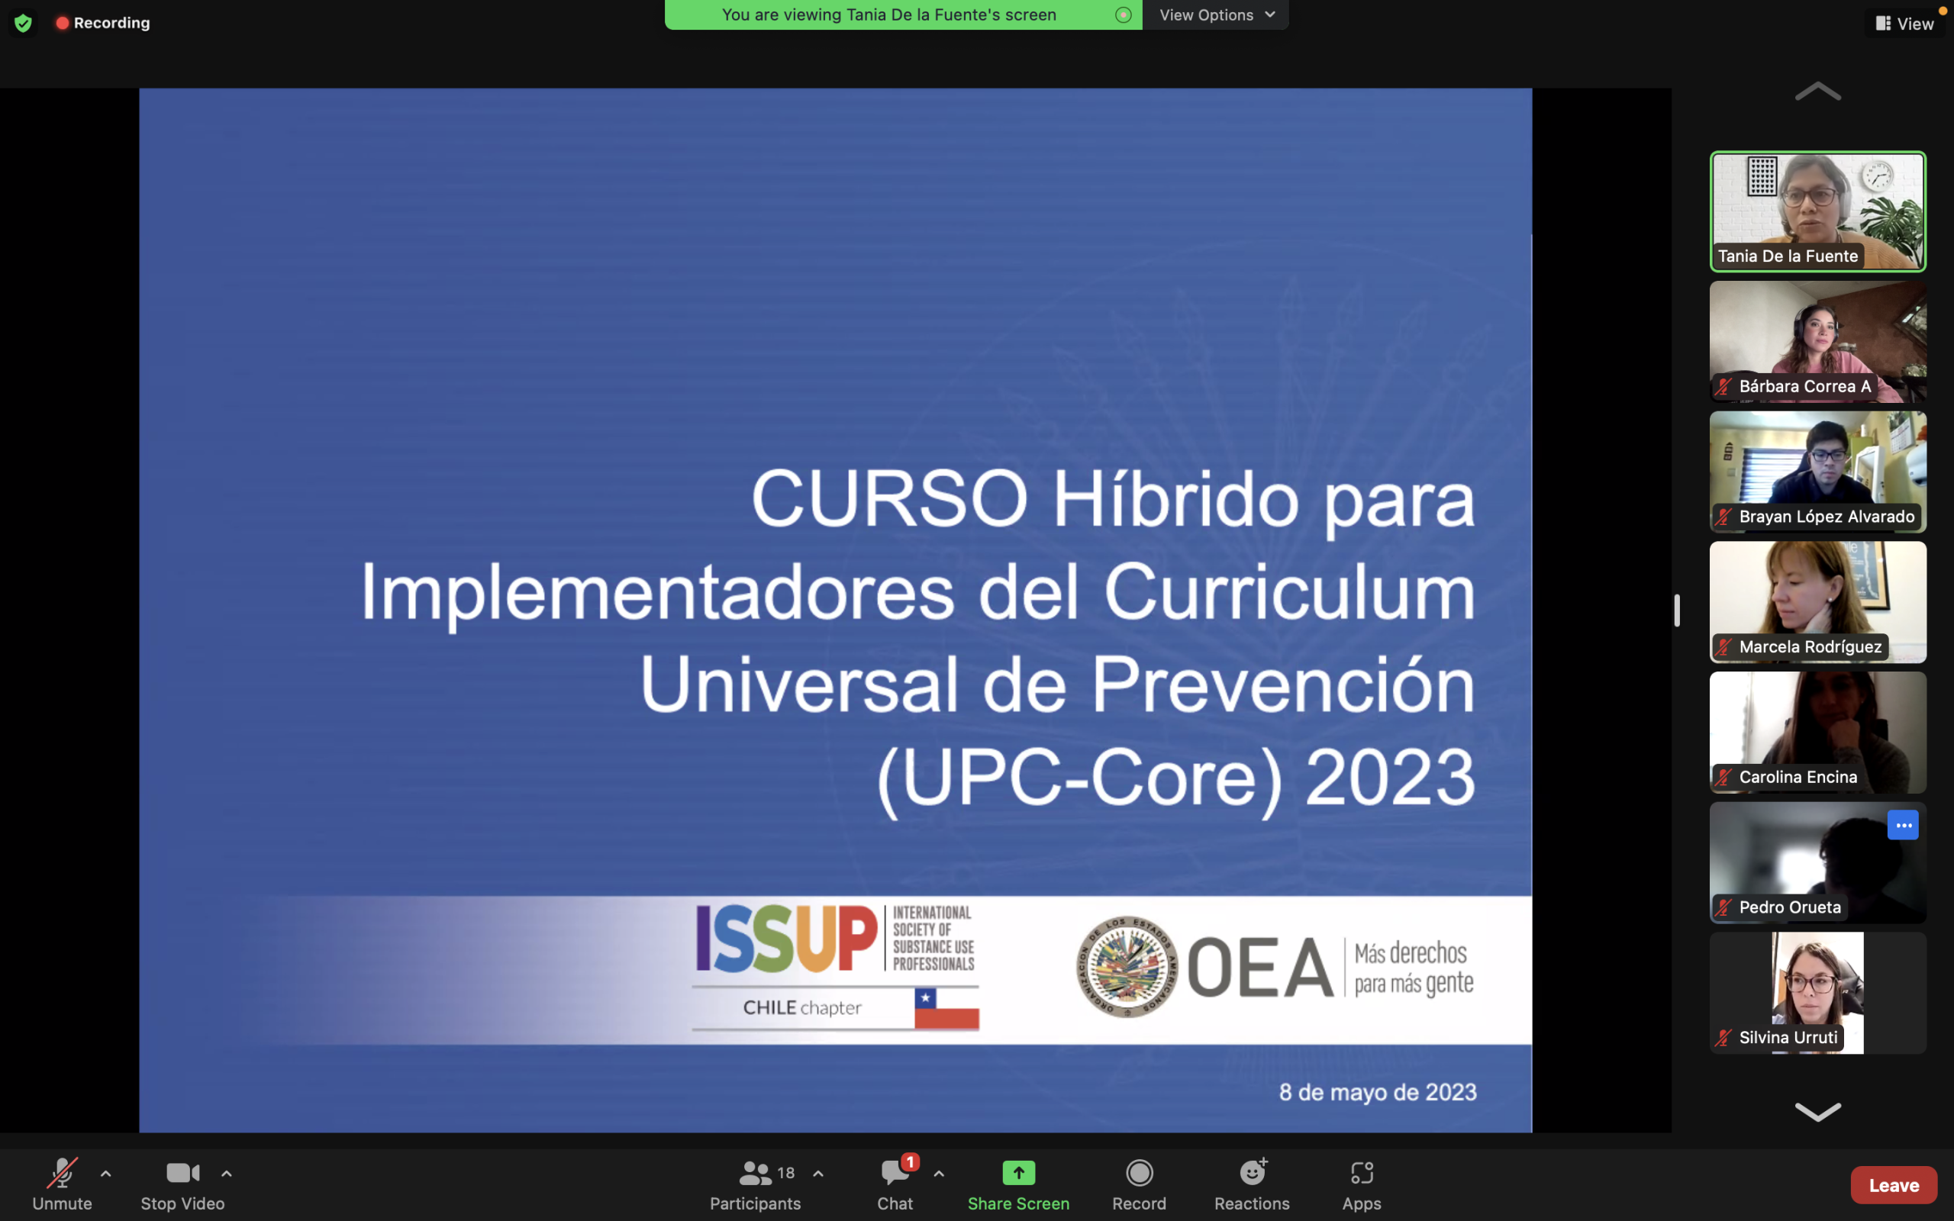Click the gallery panel resize handle
This screenshot has height=1221, width=1954.
pyautogui.click(x=1677, y=610)
